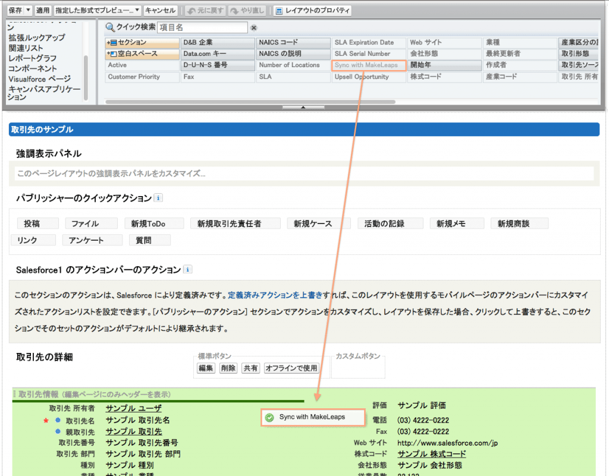
Task: Click the Apply (適用) button
Action: (x=43, y=10)
